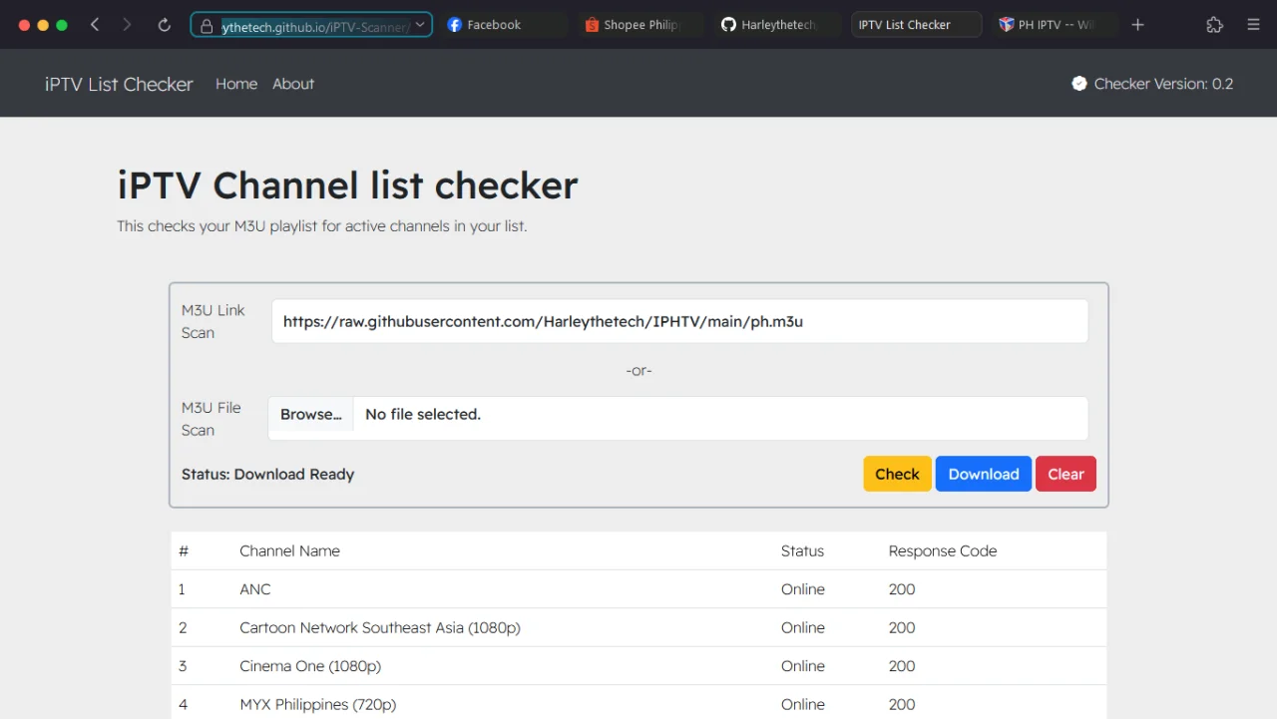Open the extensions puzzle icon

point(1214,25)
